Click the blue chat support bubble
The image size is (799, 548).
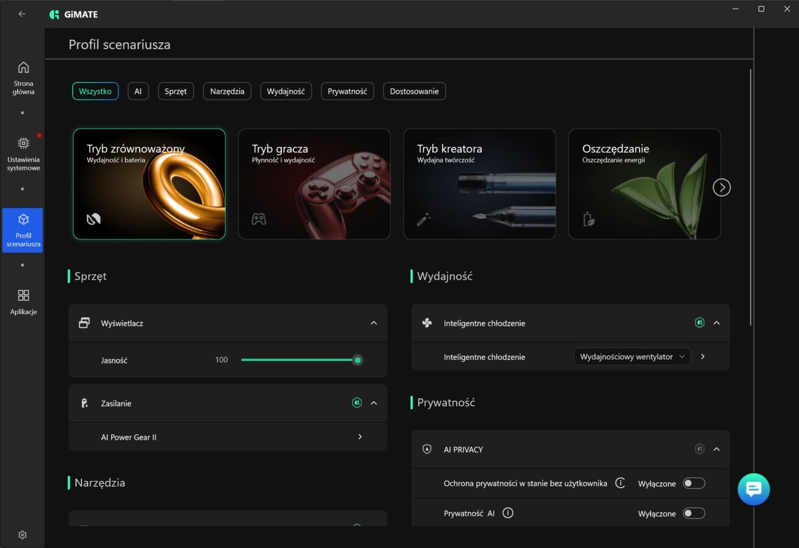click(753, 489)
